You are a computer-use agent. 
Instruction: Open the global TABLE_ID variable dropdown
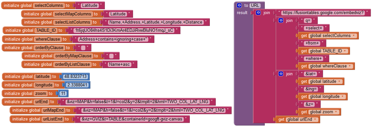(x=345, y=51)
